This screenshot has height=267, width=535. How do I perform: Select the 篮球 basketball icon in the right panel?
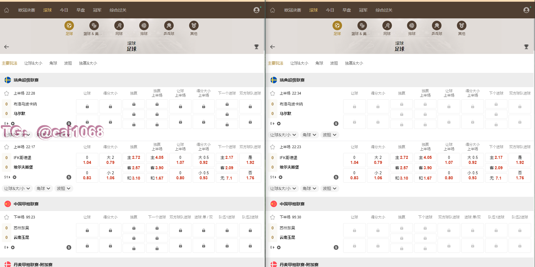click(362, 26)
